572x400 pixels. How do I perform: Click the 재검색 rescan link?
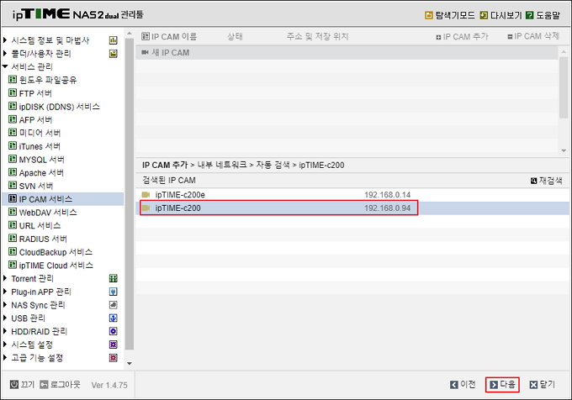547,181
